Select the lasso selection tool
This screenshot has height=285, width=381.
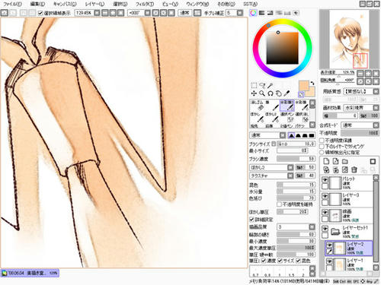(262, 85)
